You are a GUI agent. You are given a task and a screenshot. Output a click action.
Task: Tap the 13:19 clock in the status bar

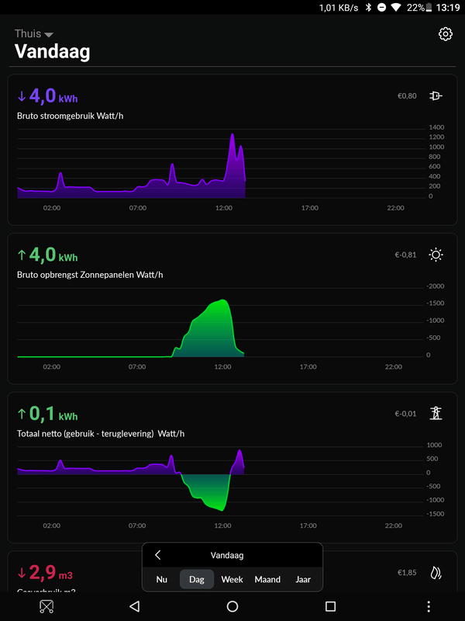click(x=449, y=8)
